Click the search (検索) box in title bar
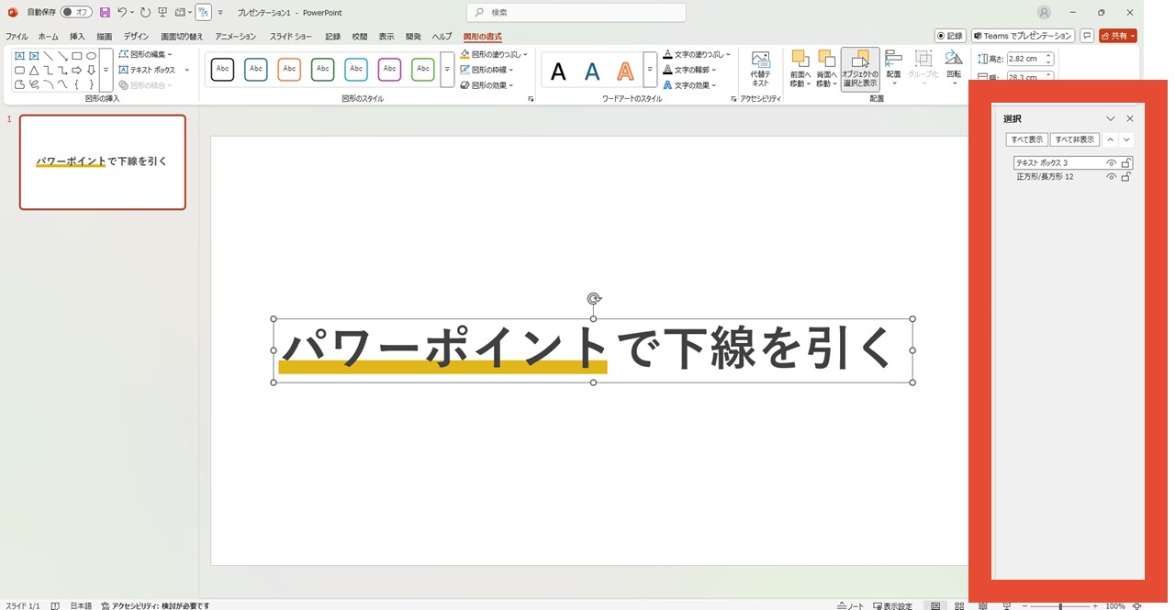The width and height of the screenshot is (1175, 610). pos(576,13)
